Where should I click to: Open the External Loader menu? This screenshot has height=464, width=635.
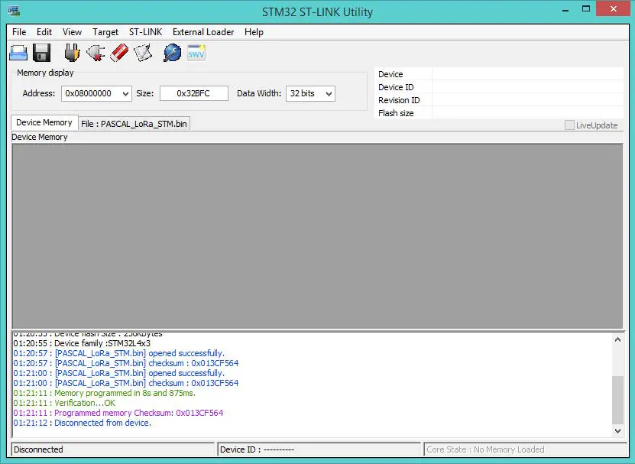point(203,32)
